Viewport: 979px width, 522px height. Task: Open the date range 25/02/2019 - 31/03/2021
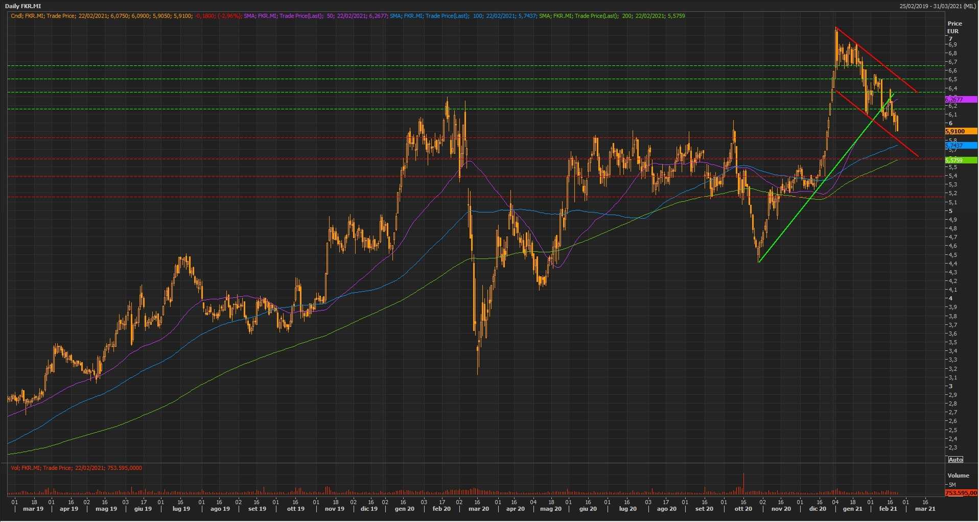(938, 6)
